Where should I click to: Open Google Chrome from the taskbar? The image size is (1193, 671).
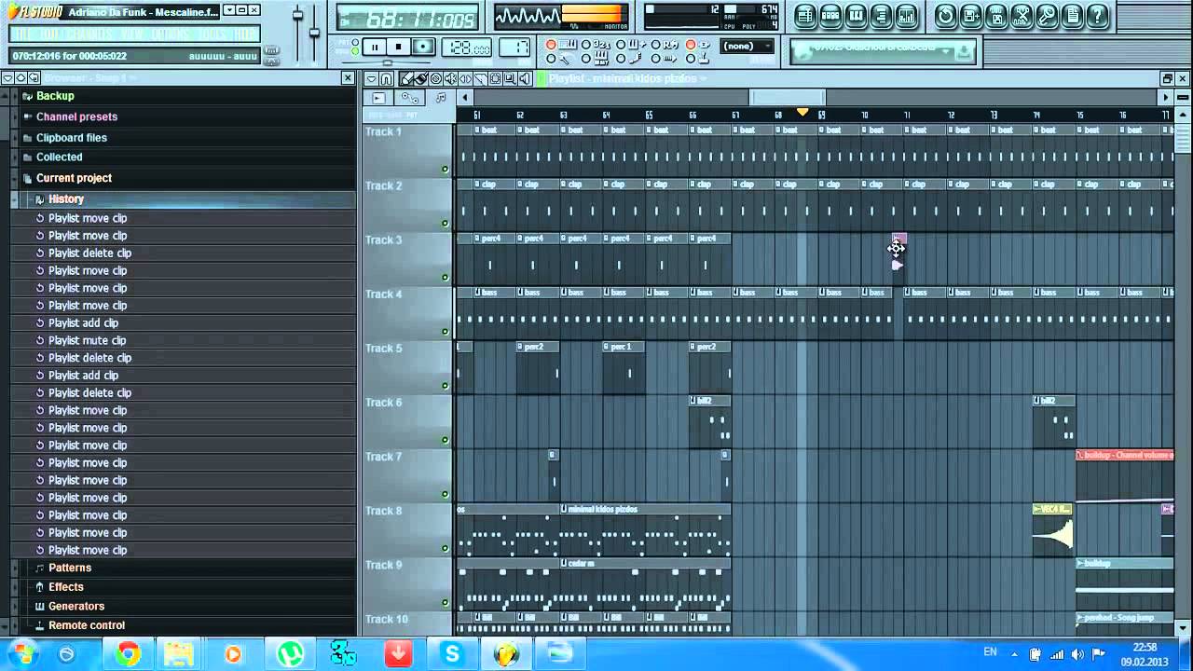click(129, 654)
